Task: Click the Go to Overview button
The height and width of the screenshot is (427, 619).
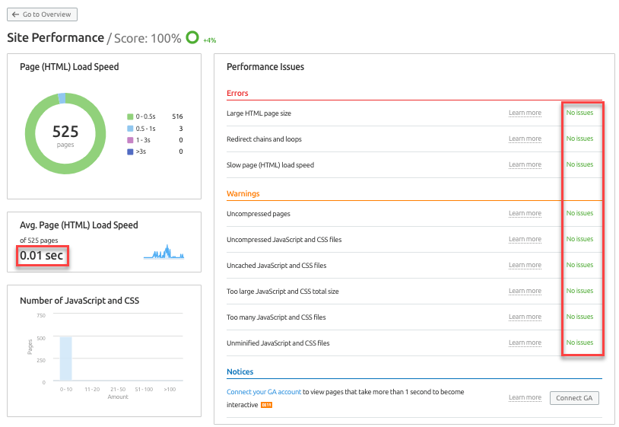Action: tap(42, 14)
